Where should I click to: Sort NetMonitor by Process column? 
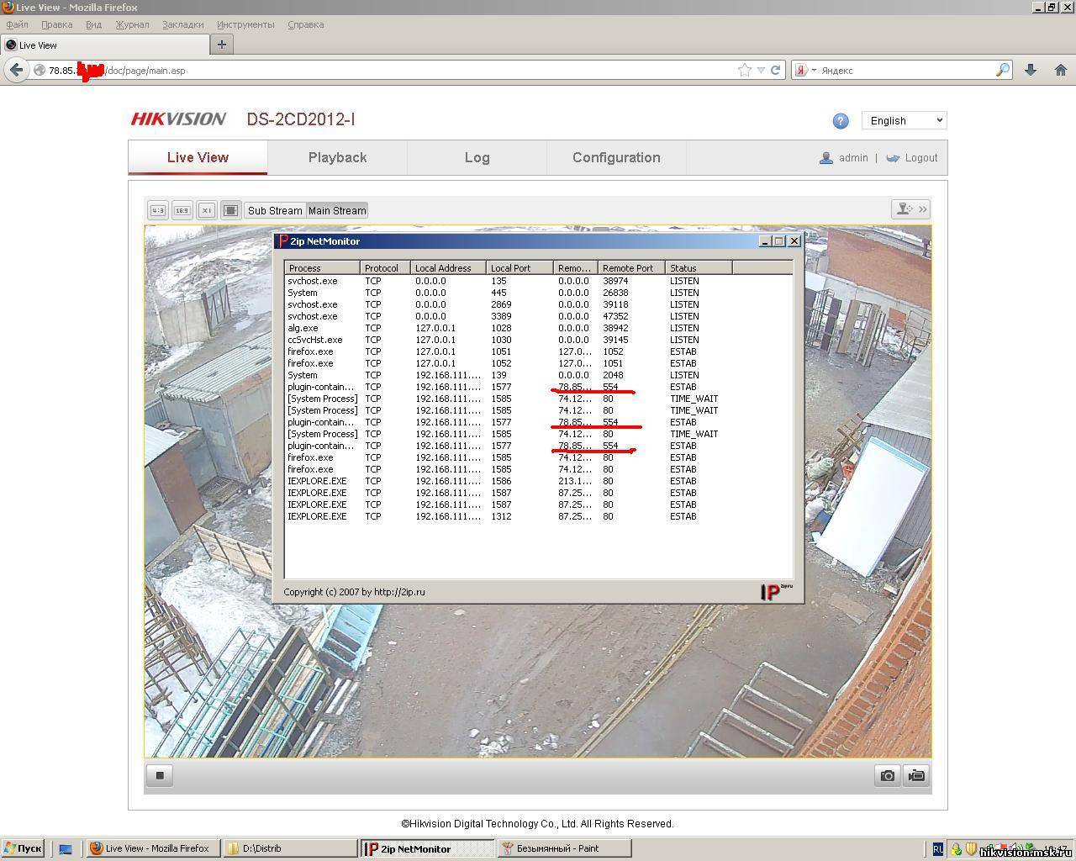tap(323, 268)
